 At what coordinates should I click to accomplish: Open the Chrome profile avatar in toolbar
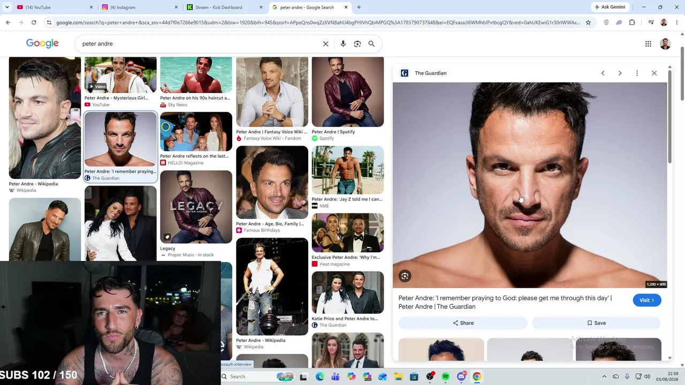coord(664,22)
